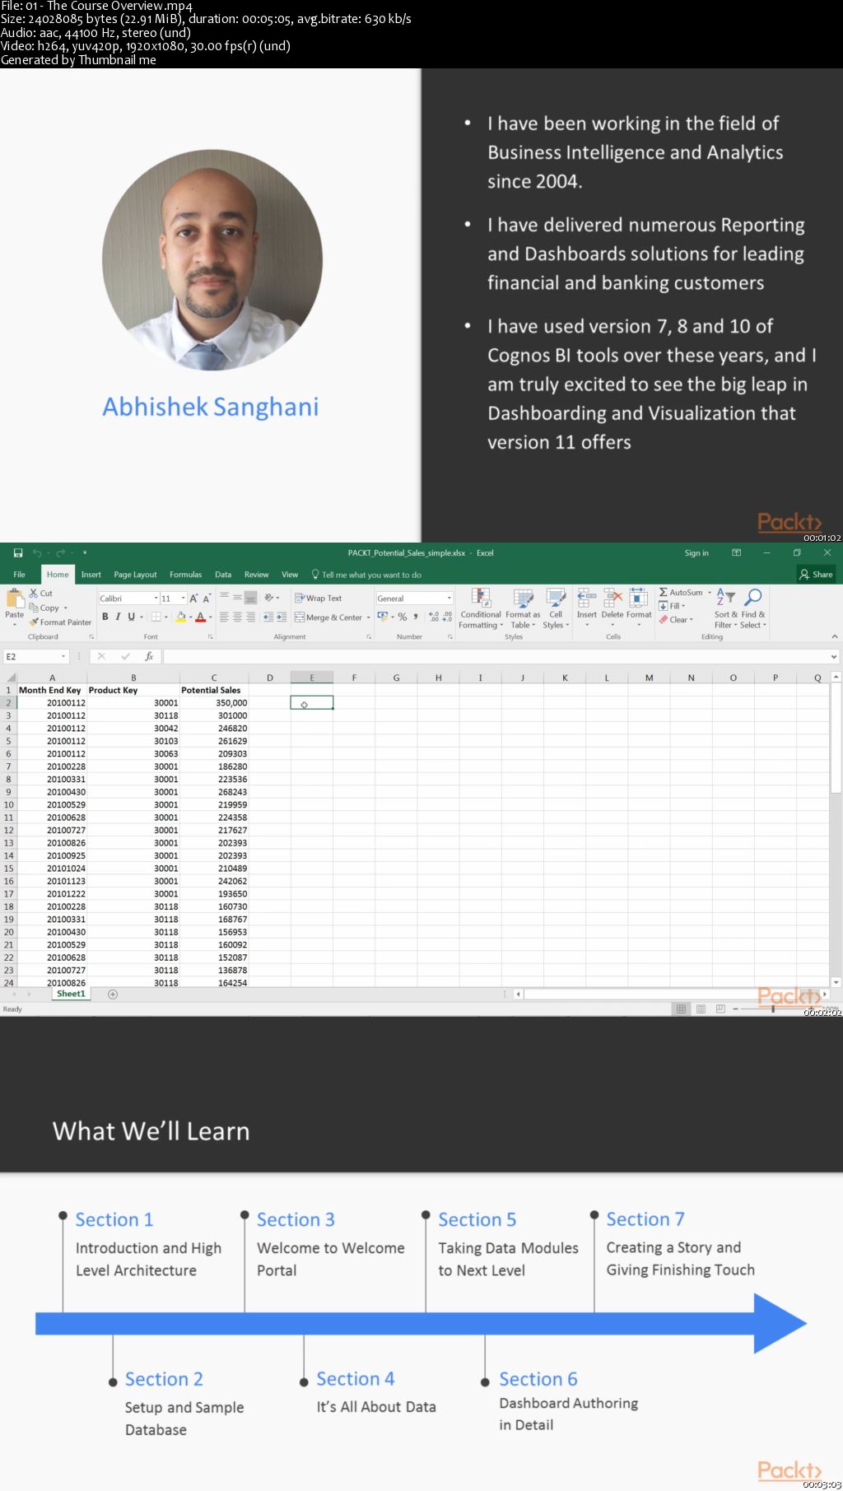The height and width of the screenshot is (1491, 843).
Task: Open Cell Styles gallery
Action: (556, 608)
